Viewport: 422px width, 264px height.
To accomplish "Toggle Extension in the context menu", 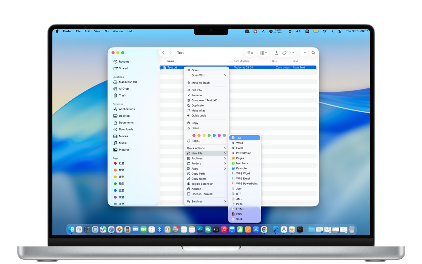I will (206, 184).
